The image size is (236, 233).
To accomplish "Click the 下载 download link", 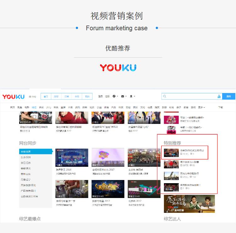I will coord(221,108).
